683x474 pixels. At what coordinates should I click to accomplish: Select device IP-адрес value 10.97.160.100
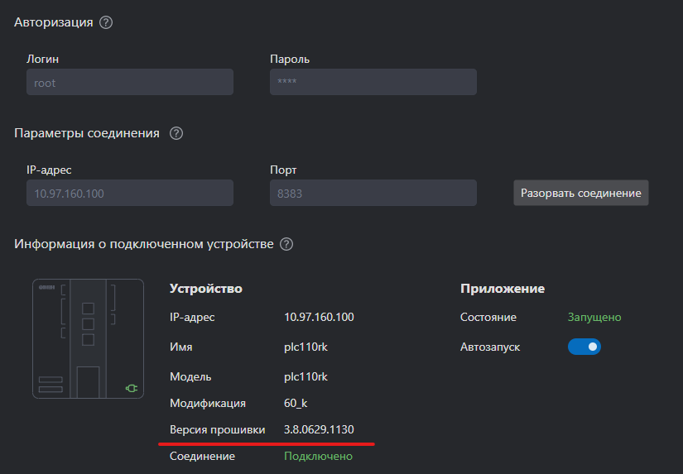[x=319, y=317]
